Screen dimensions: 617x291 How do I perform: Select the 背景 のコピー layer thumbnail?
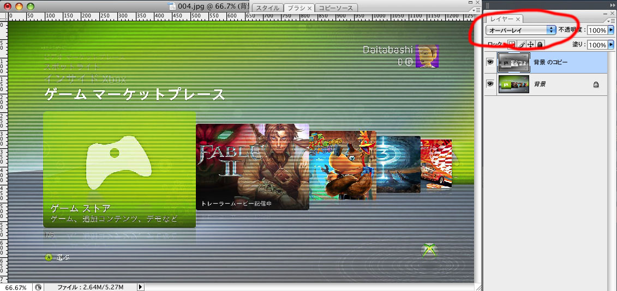[x=513, y=63]
